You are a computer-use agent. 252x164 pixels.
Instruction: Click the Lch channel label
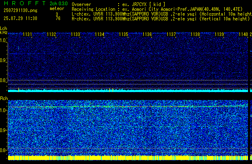coord(4,28)
